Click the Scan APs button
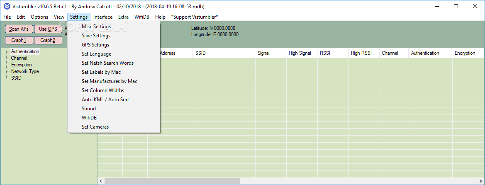This screenshot has width=485, height=185. click(x=19, y=29)
